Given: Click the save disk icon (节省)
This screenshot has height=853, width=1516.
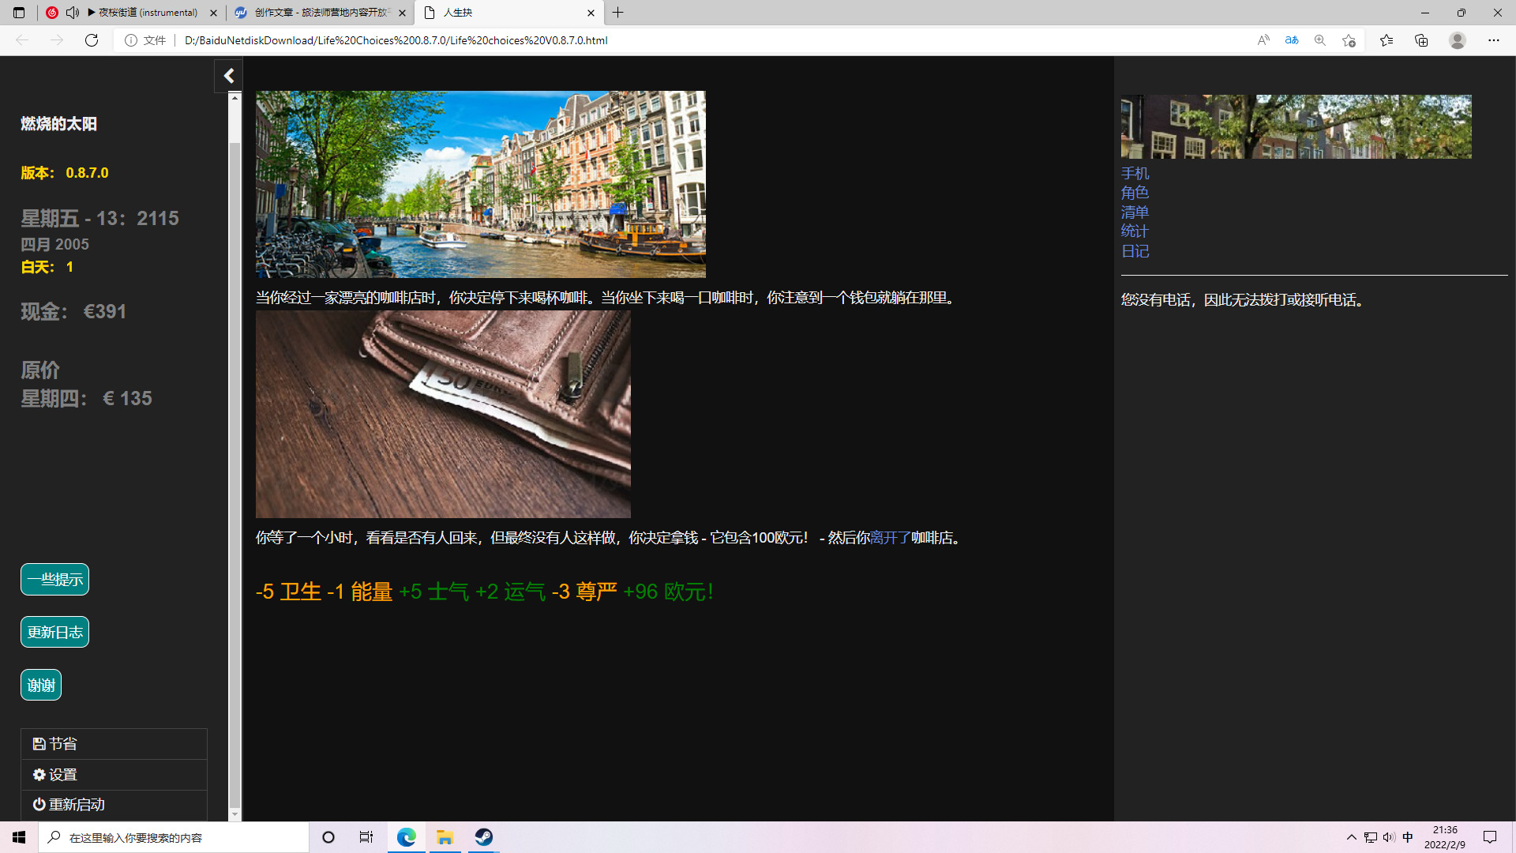Looking at the screenshot, I should 39,744.
